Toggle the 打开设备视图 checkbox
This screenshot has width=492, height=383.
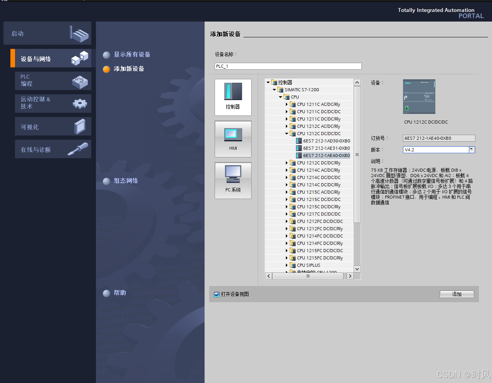217,294
